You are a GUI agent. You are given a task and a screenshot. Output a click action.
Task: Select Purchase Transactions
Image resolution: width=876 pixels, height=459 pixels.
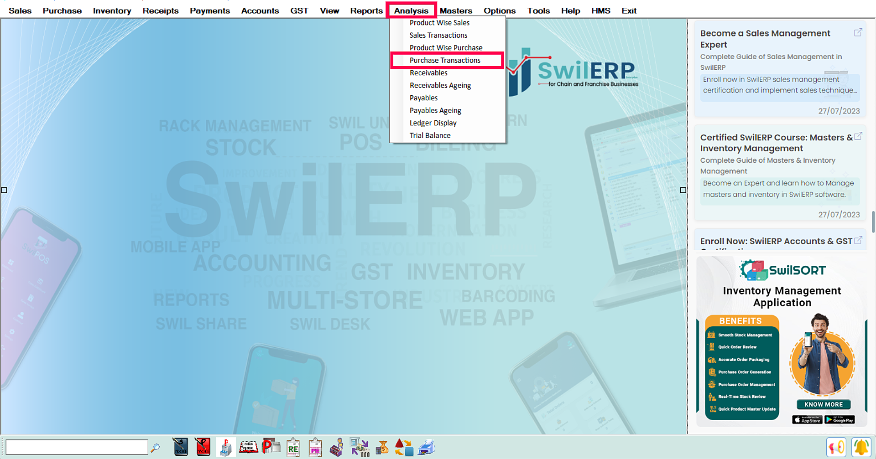(x=448, y=60)
